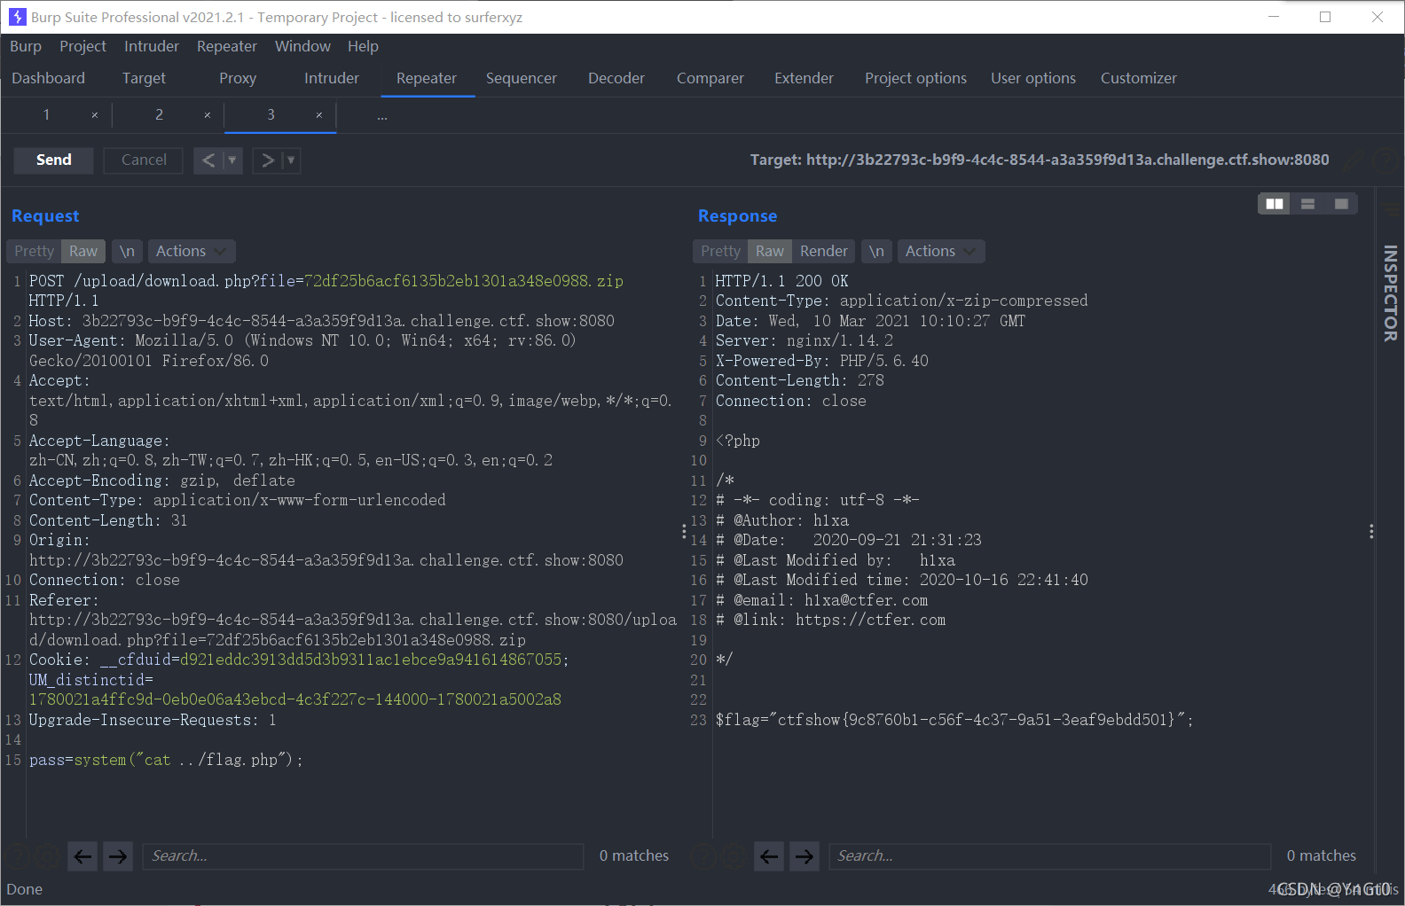1405x906 pixels.
Task: Add new Repeater tab via "..."
Action: coord(382,115)
